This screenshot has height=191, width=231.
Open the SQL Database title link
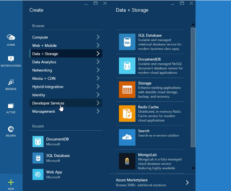pos(150,35)
